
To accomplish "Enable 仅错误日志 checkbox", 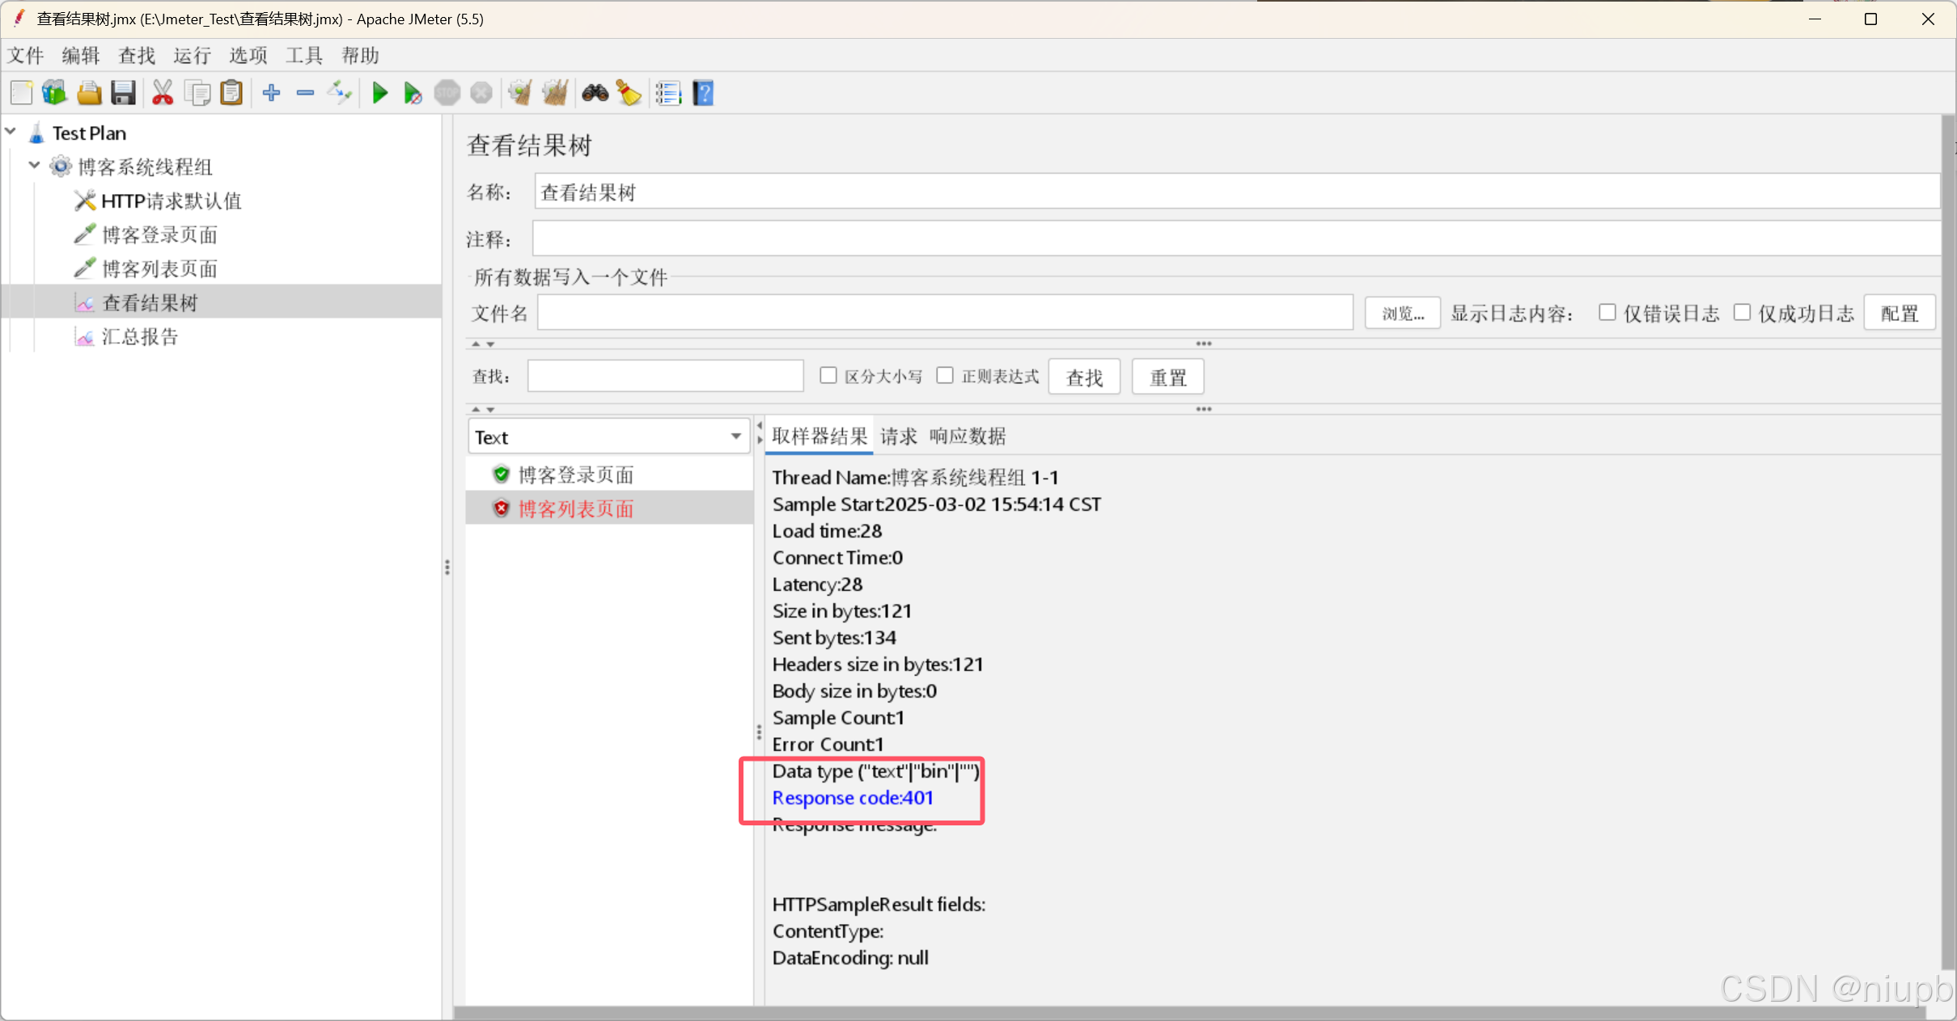I will click(x=1607, y=313).
